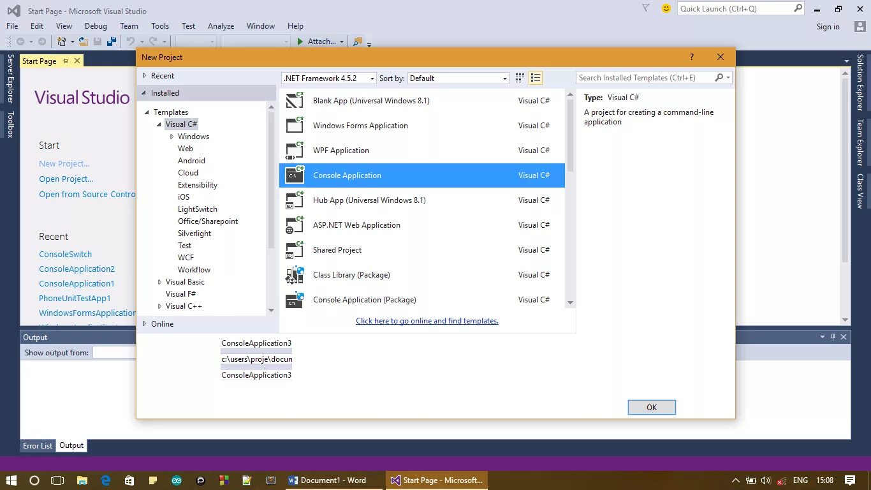Image resolution: width=871 pixels, height=490 pixels.
Task: Open the recent project PhoneUnitTestApp1
Action: 75,298
